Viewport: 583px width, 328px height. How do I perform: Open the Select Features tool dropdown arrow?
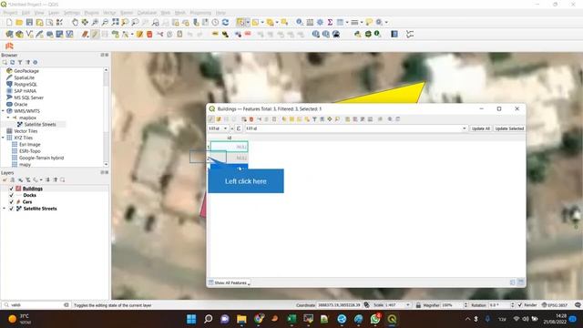tap(248, 23)
